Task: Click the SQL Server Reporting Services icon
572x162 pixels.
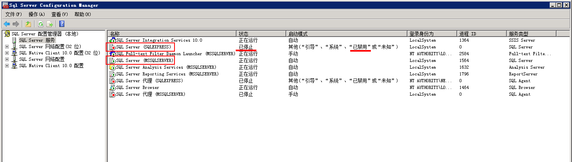Action: [x=112, y=74]
